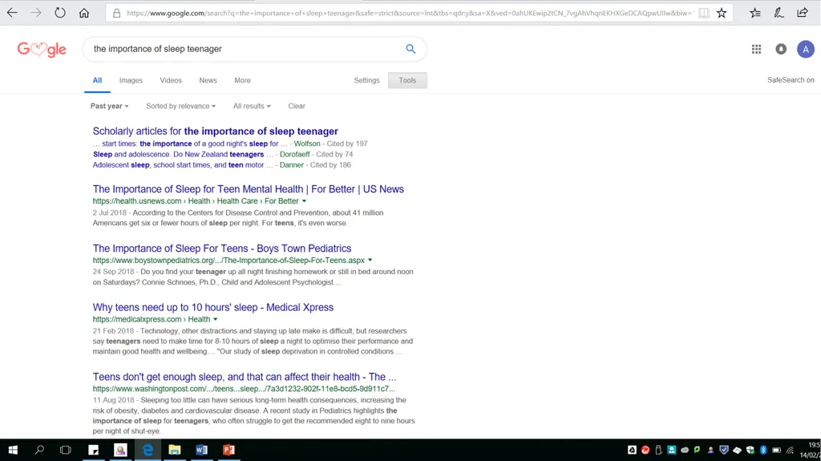This screenshot has width=821, height=461.
Task: Open Windows taskbar search
Action: [x=39, y=450]
